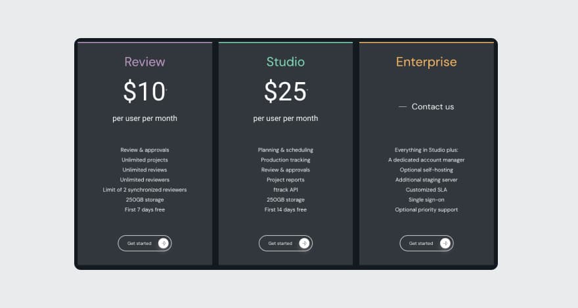Click 'A dedicated account manager'

tap(426, 160)
